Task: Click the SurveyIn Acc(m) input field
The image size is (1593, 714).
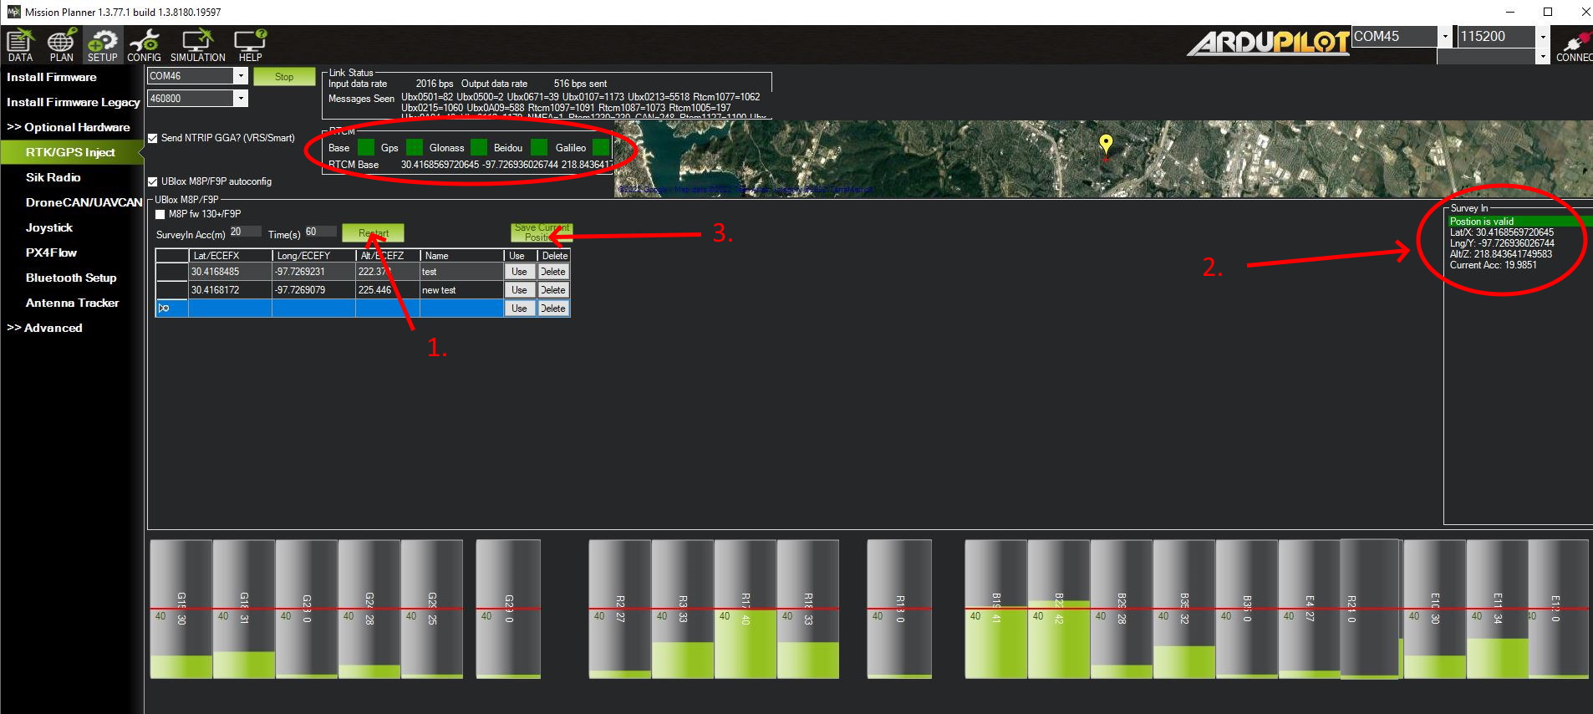Action: pyautogui.click(x=245, y=232)
